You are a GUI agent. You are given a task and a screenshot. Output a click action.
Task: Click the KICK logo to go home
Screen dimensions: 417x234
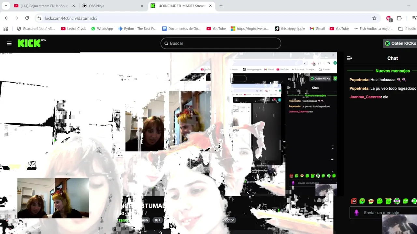(x=32, y=43)
